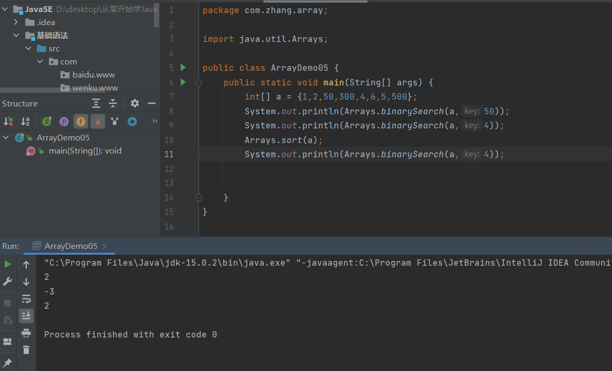Screen dimensions: 612x371
Task: Click the import java.util.Arrays; line
Action: [266, 39]
